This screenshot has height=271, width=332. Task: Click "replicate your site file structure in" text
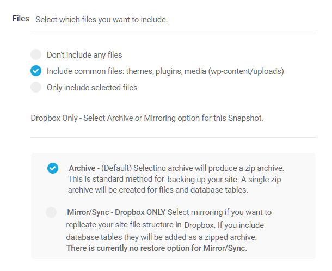(123, 224)
